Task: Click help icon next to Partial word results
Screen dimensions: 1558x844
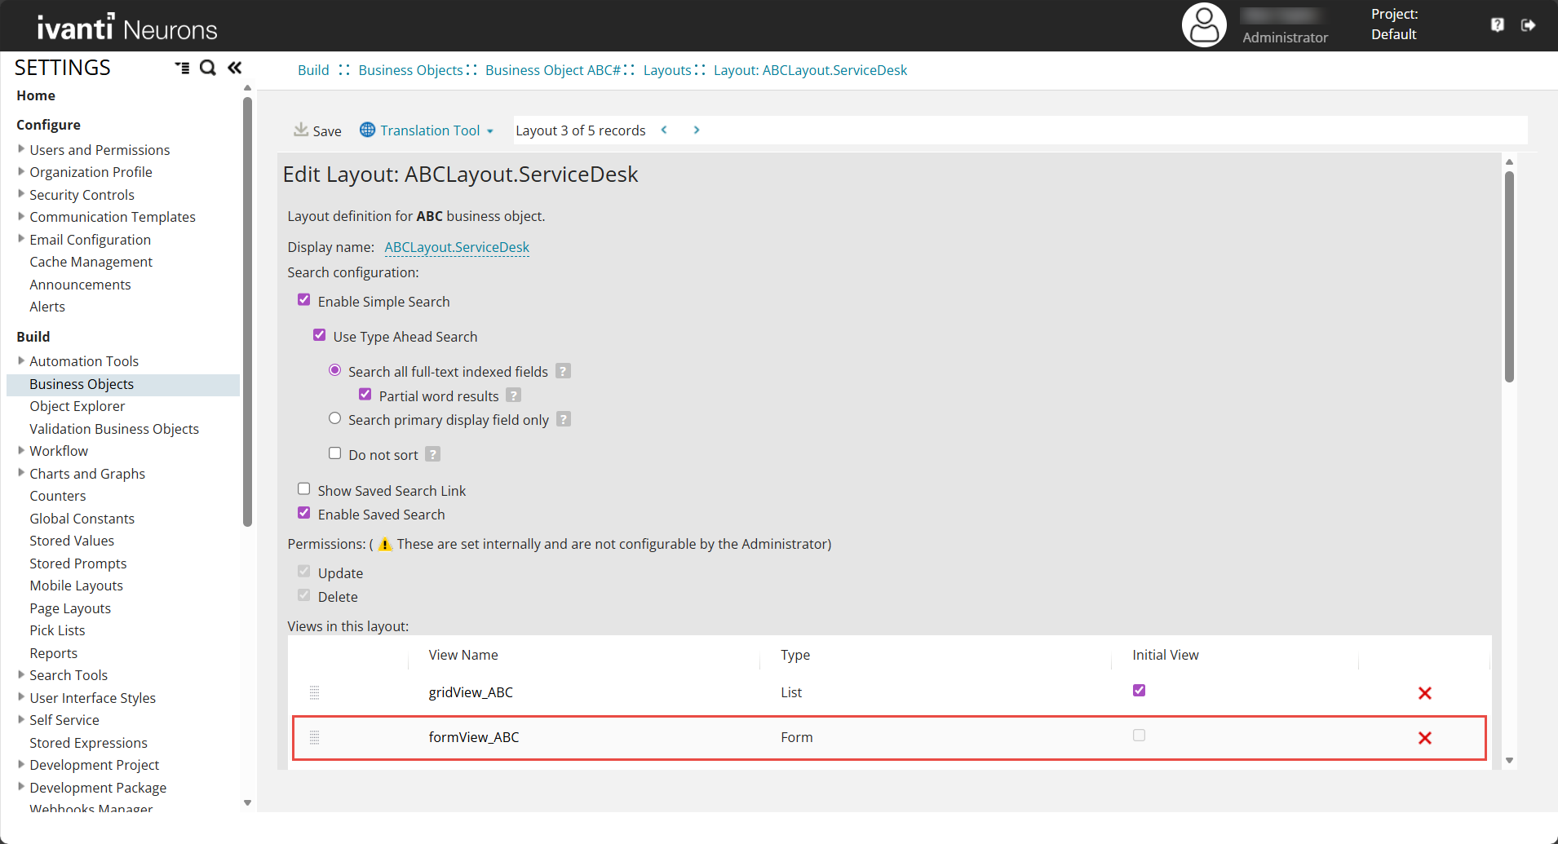Action: [513, 395]
